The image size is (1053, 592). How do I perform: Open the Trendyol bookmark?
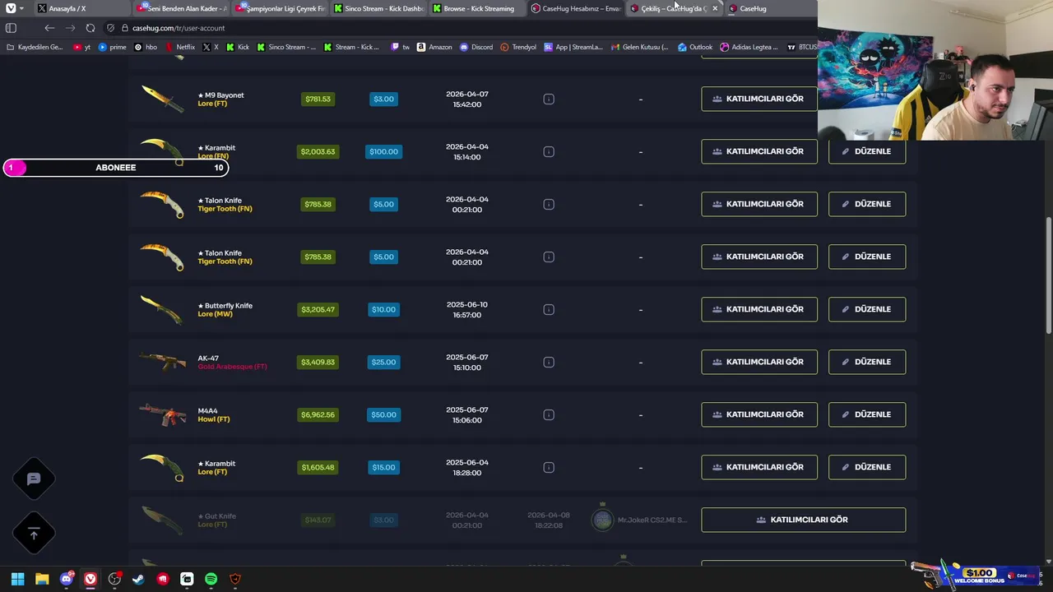(x=518, y=47)
